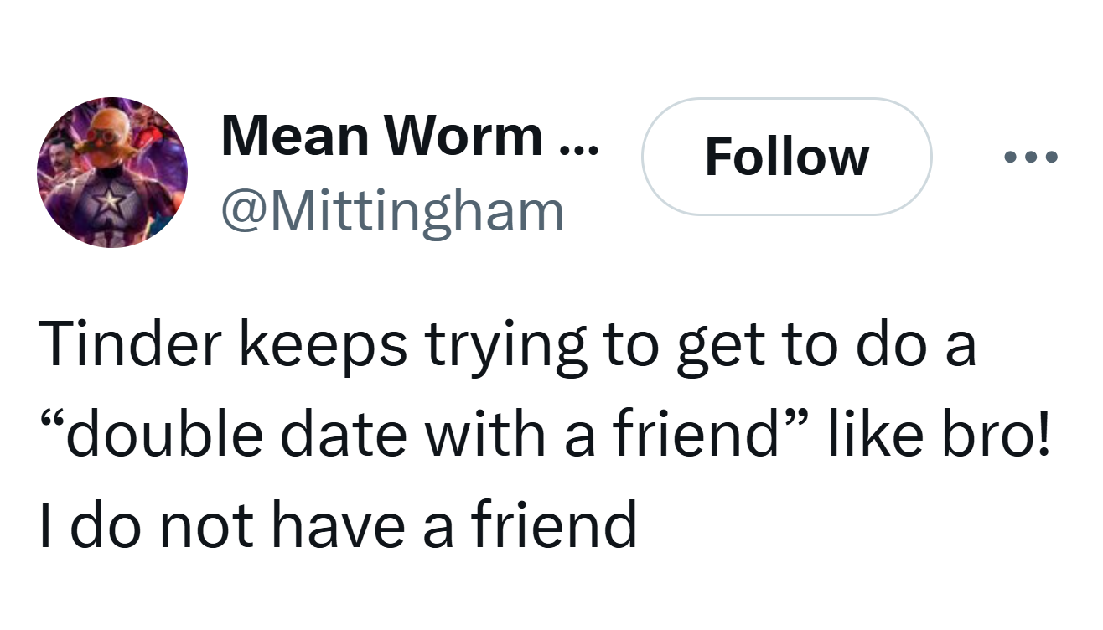Click the word Worm in the display name
This screenshot has width=1103, height=630.
point(463,135)
